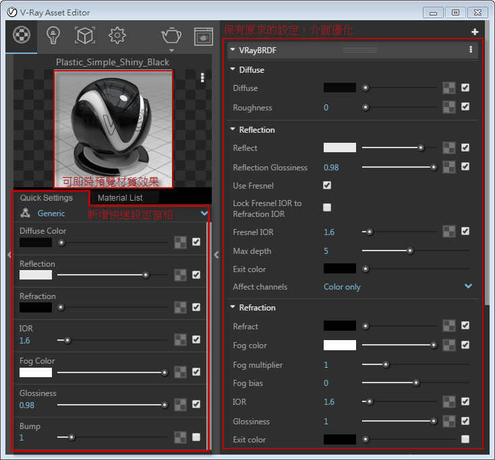This screenshot has width=495, height=460.
Task: Open the material preview options menu
Action: pyautogui.click(x=202, y=77)
